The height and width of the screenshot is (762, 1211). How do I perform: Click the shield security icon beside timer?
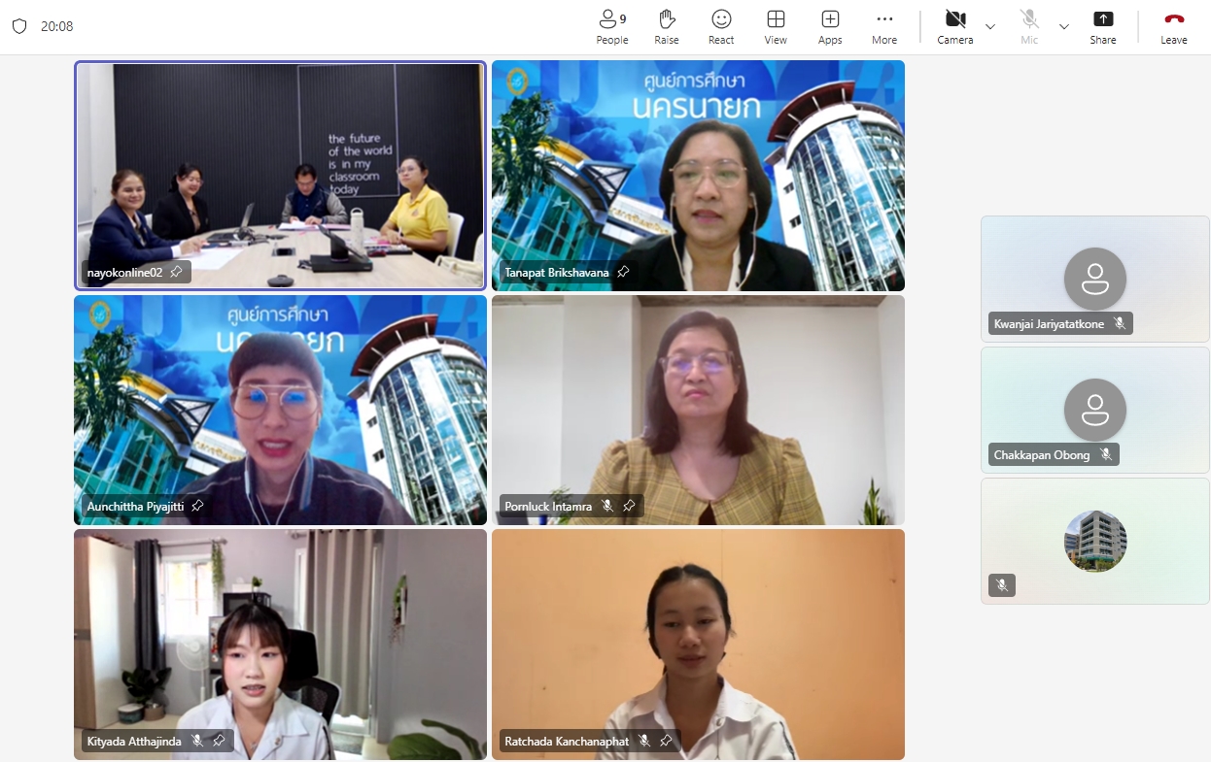tap(19, 26)
